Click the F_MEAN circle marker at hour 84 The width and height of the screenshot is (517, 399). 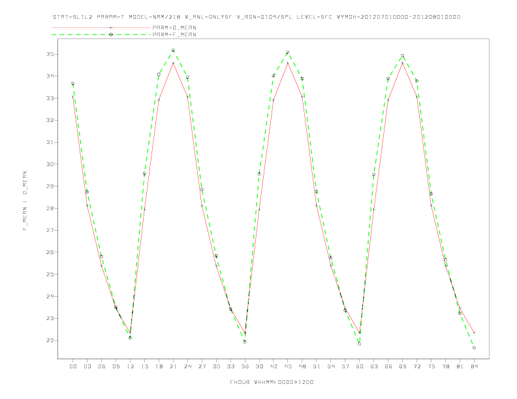pyautogui.click(x=474, y=348)
